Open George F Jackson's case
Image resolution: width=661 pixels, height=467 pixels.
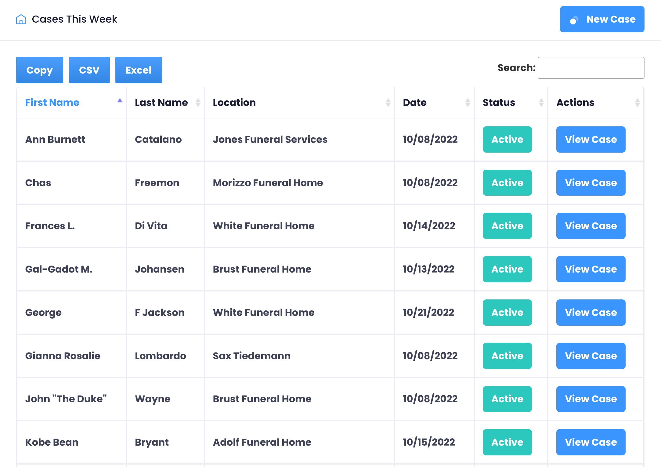click(591, 313)
